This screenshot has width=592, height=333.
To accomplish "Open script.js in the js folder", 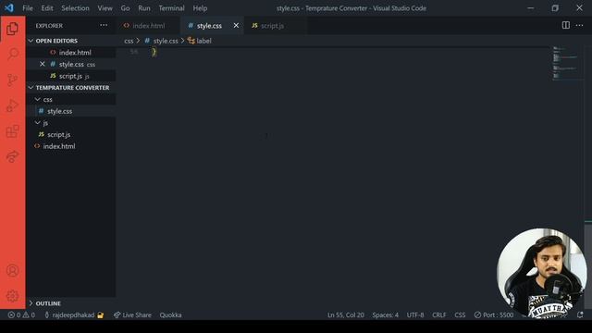I will point(71,134).
